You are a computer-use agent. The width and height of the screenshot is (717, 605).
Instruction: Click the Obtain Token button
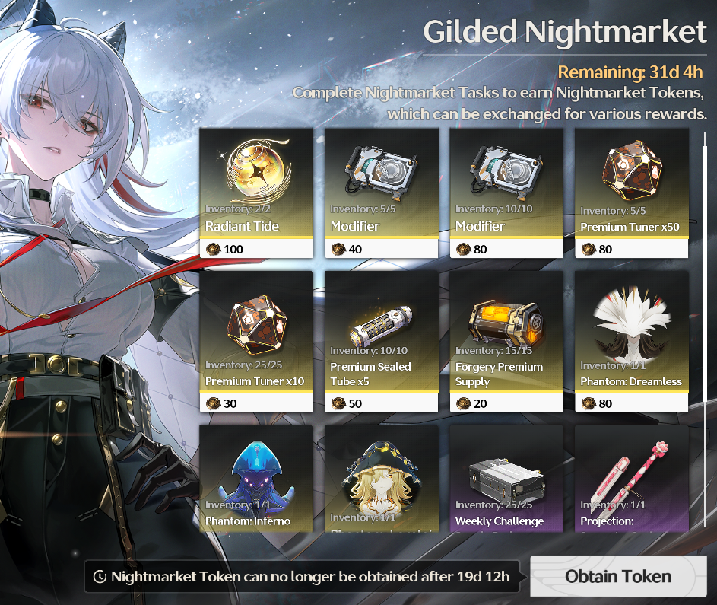(x=618, y=576)
